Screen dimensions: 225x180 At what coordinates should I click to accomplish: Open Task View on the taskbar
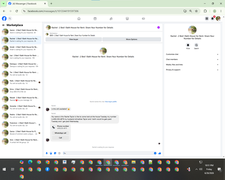point(13,169)
